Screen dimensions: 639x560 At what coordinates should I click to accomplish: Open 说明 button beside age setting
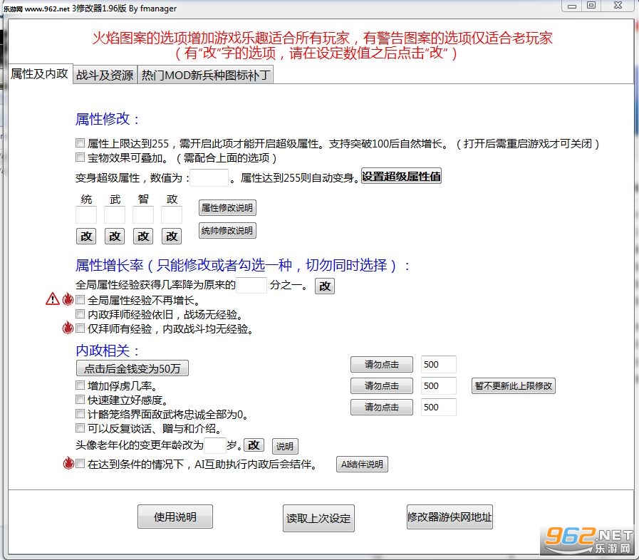(x=285, y=446)
